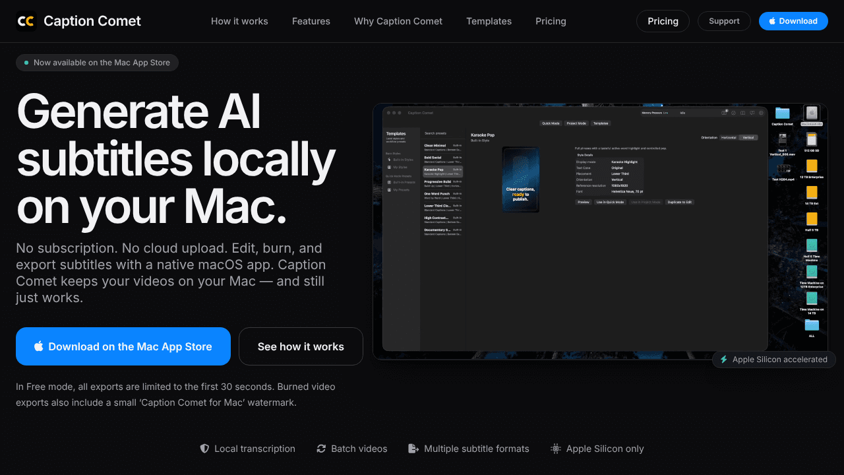The height and width of the screenshot is (475, 844).
Task: Click the chip icon beside Apple Silicon only
Action: click(556, 449)
